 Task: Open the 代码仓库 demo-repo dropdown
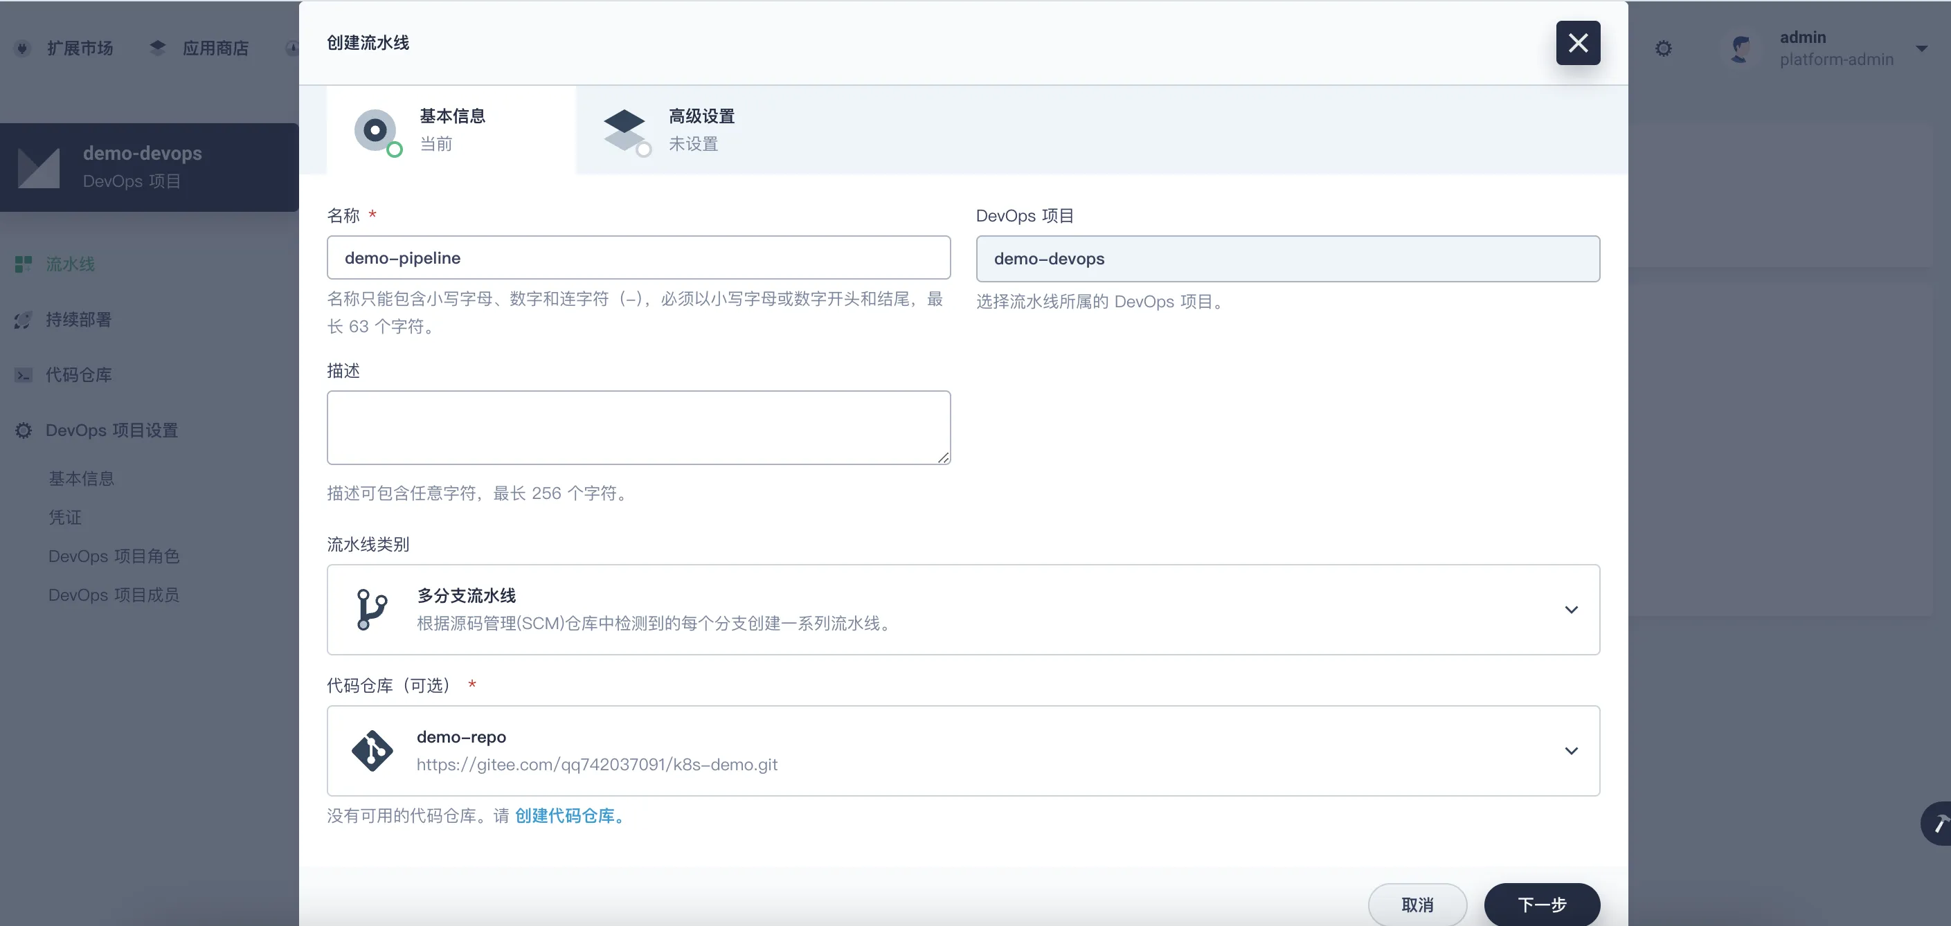[962, 751]
